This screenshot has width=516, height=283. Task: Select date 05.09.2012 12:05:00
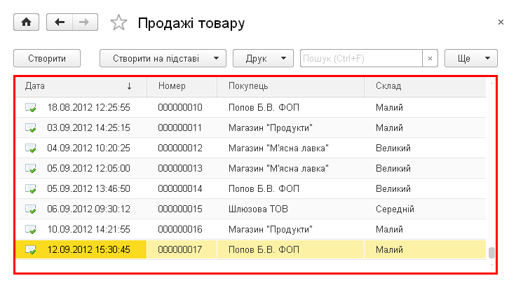88,169
